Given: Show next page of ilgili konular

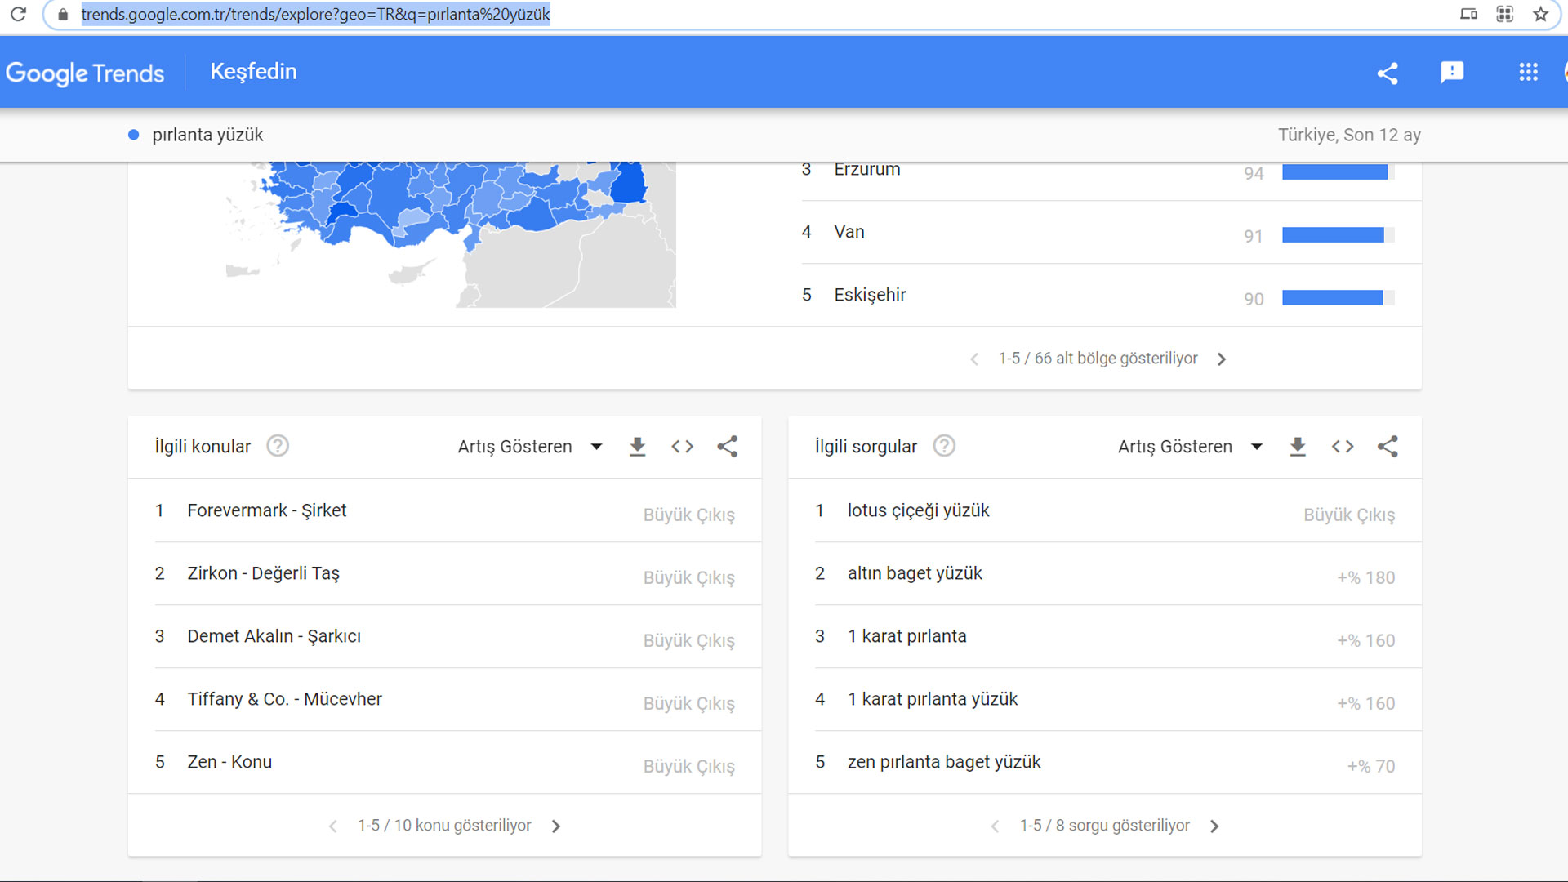Looking at the screenshot, I should coord(555,826).
